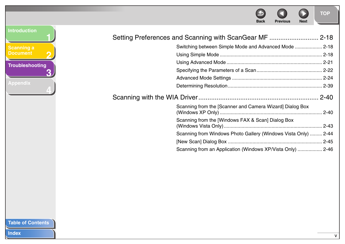Open Scanner and Camera Wizard Dialog Box entry
This screenshot has width=345, height=244.
point(255,109)
